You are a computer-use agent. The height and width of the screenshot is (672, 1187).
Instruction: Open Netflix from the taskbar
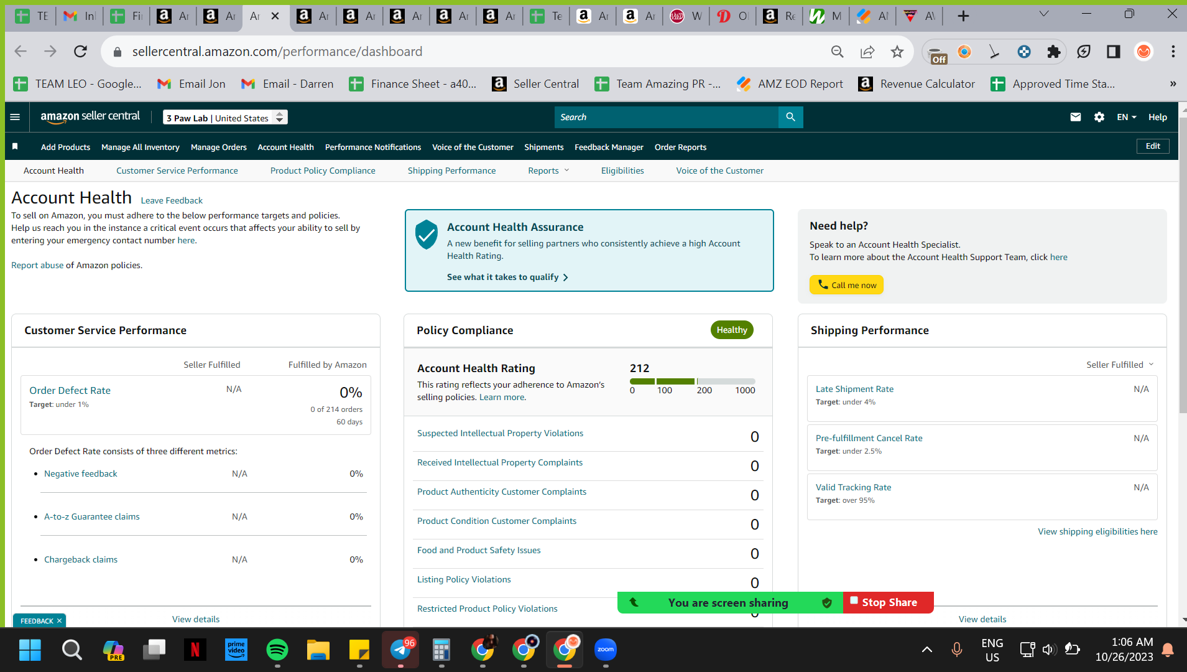click(x=195, y=650)
